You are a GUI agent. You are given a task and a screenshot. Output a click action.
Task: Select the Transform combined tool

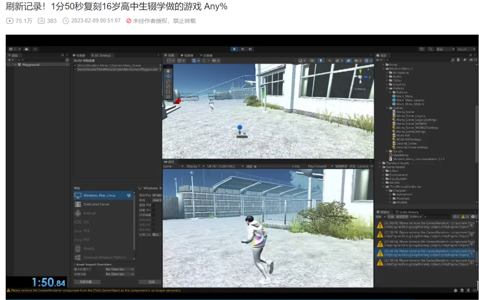(x=168, y=97)
